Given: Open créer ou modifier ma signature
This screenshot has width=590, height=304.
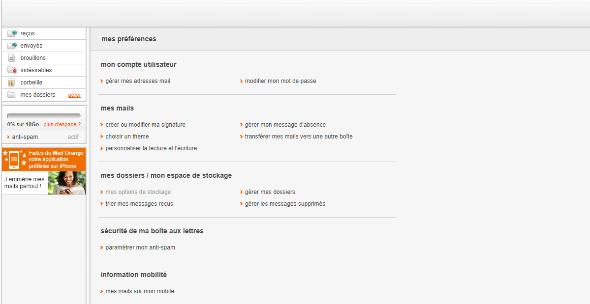Looking at the screenshot, I should [145, 125].
